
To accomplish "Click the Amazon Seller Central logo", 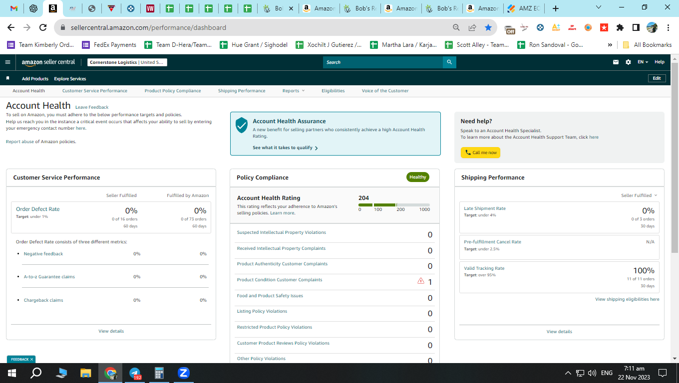I will (x=48, y=62).
